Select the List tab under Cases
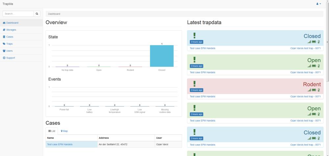The height and width of the screenshot is (156, 329). point(52,131)
